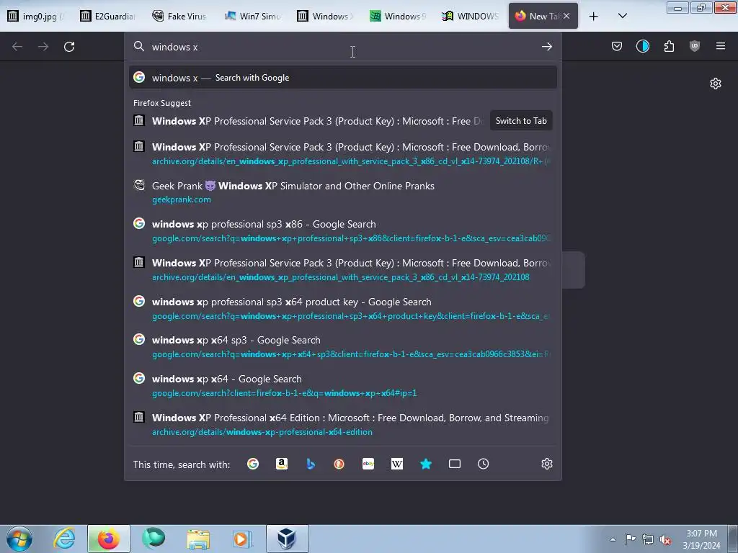Open archive.org suggestion ending in 202108/R+
The height and width of the screenshot is (553, 738).
click(x=343, y=153)
